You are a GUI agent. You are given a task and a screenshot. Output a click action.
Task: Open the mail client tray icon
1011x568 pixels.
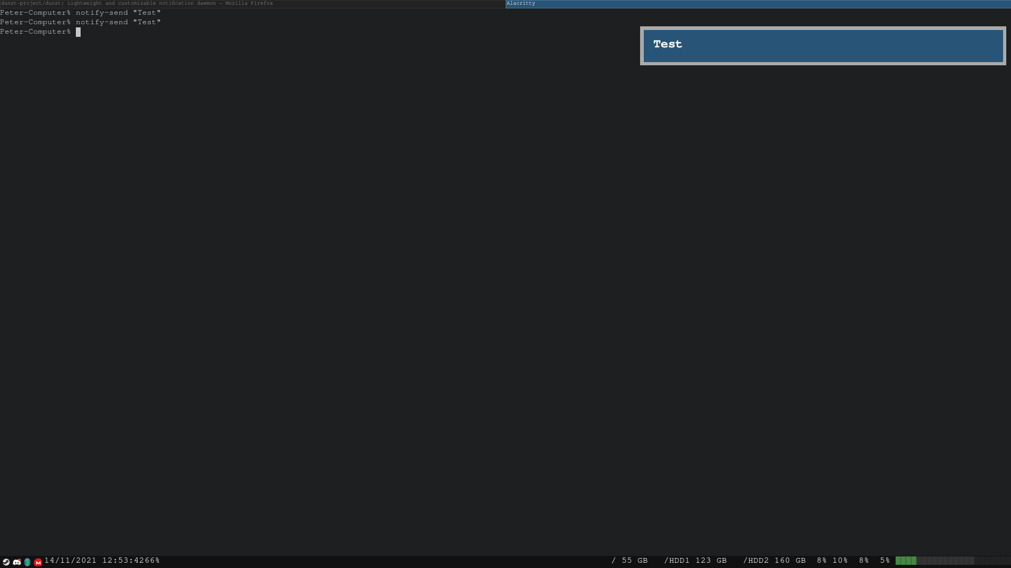click(x=38, y=562)
